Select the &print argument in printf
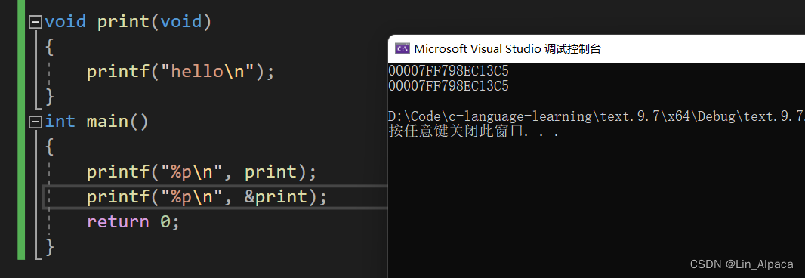 tap(275, 197)
